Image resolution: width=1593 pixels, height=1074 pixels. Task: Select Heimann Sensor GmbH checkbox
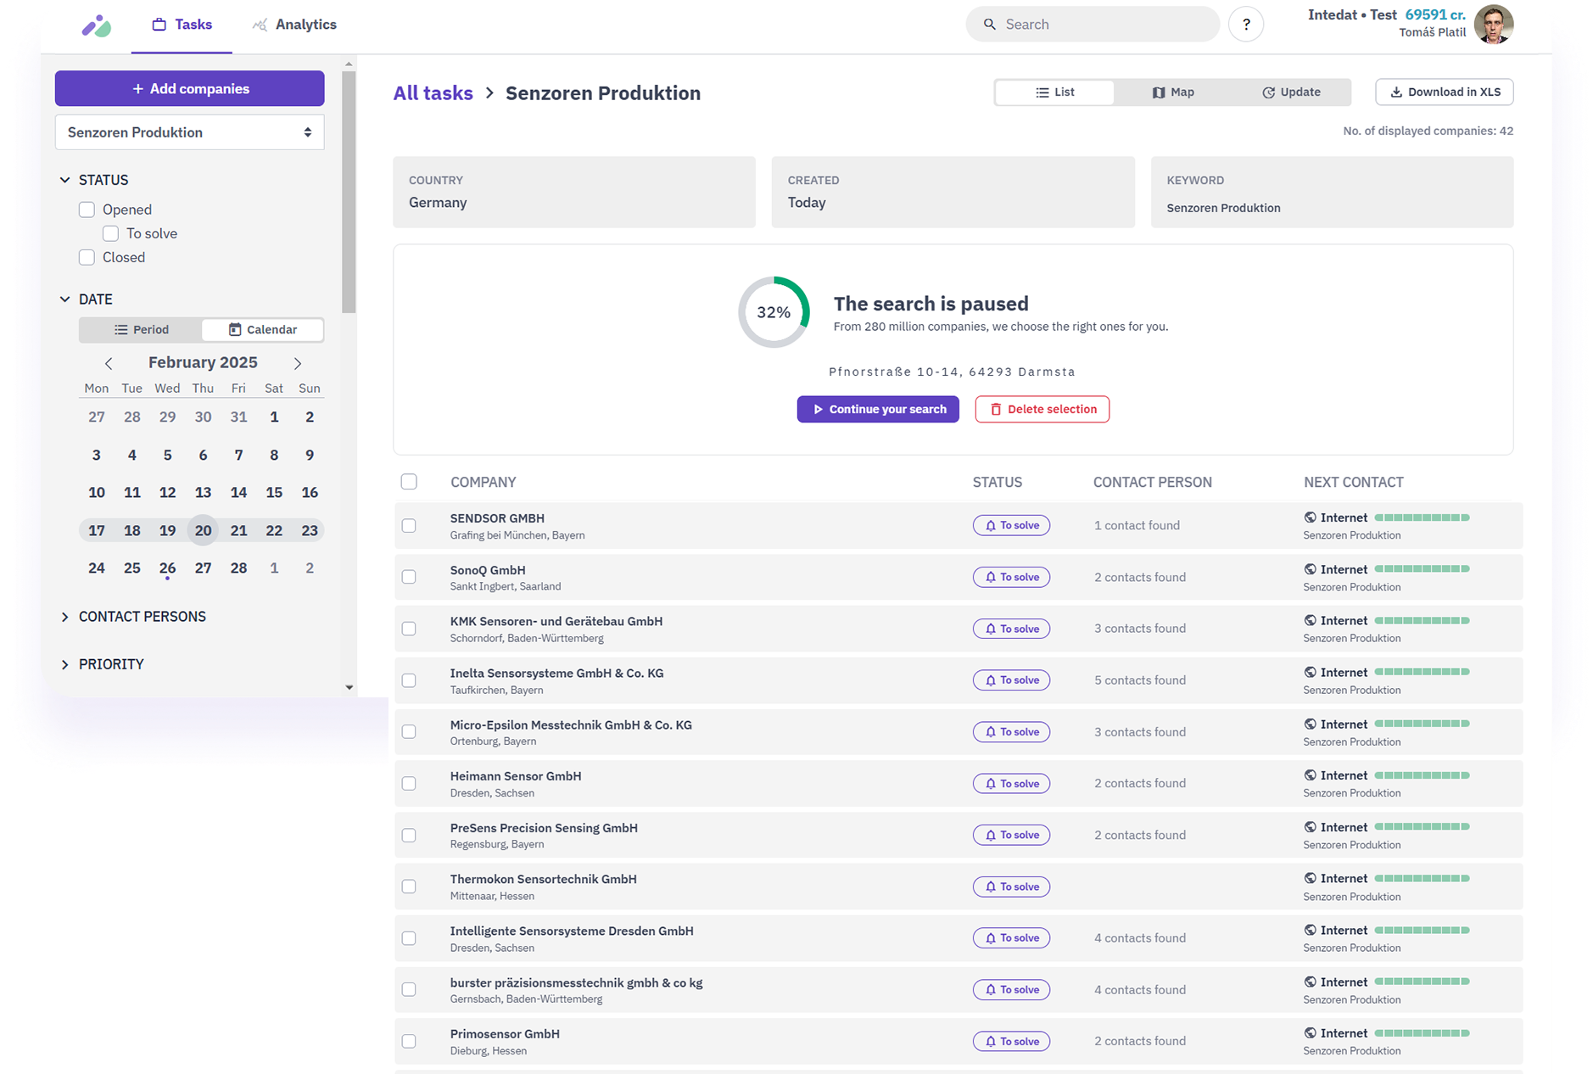click(409, 783)
